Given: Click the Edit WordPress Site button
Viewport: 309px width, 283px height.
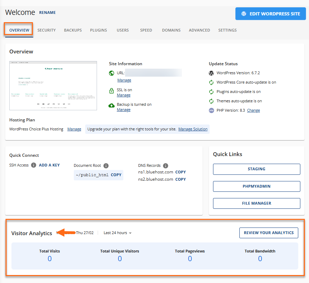Looking at the screenshot, I should point(271,14).
